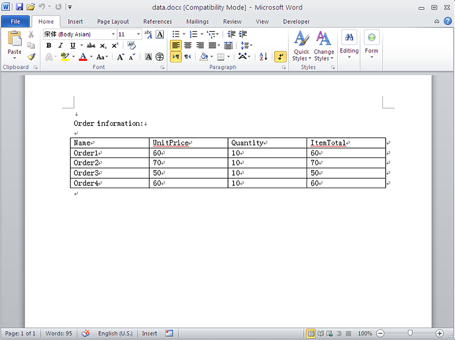
Task: Click the Redo icon in quick access toolbar
Action: 59,7
